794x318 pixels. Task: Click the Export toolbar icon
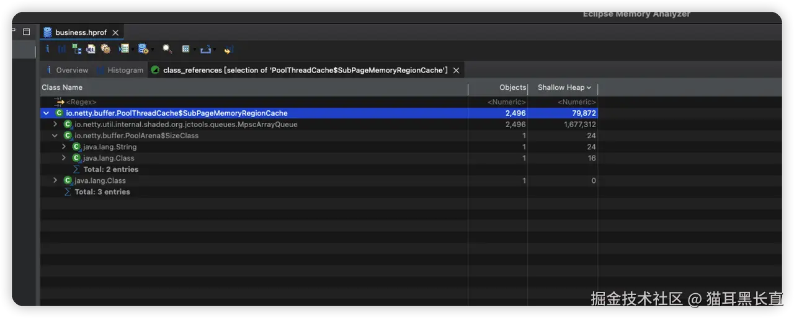tap(205, 49)
